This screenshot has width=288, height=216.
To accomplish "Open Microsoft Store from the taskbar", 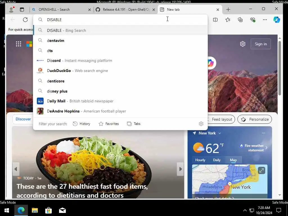I will point(48,210).
